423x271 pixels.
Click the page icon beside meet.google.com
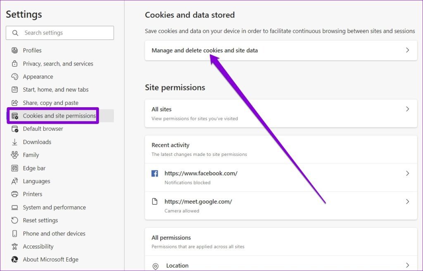pos(155,202)
